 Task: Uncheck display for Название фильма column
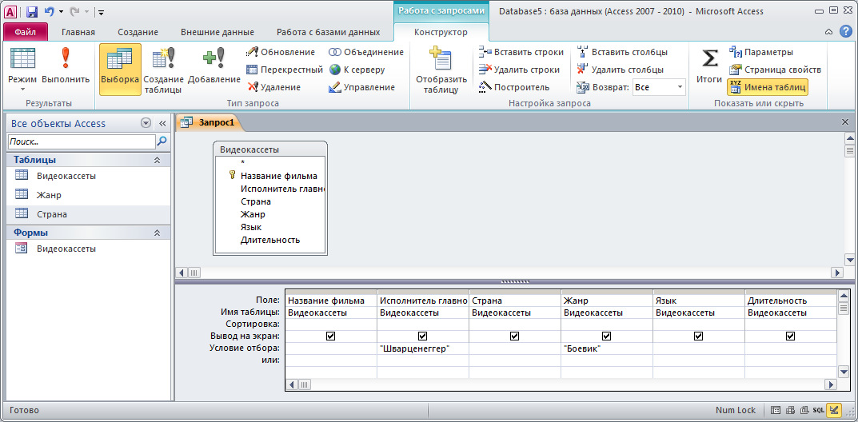click(330, 336)
